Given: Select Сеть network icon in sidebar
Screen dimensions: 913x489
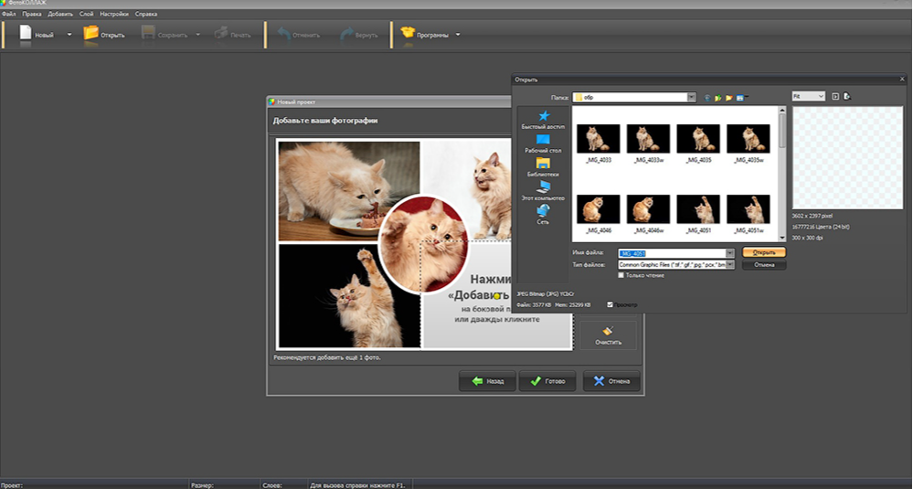Looking at the screenshot, I should (543, 211).
